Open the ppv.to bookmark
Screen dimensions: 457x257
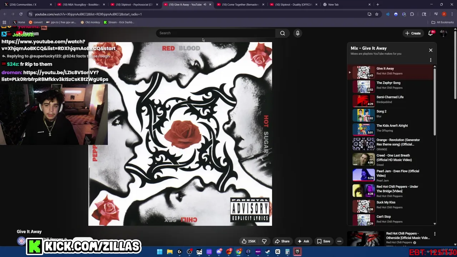pos(61,22)
